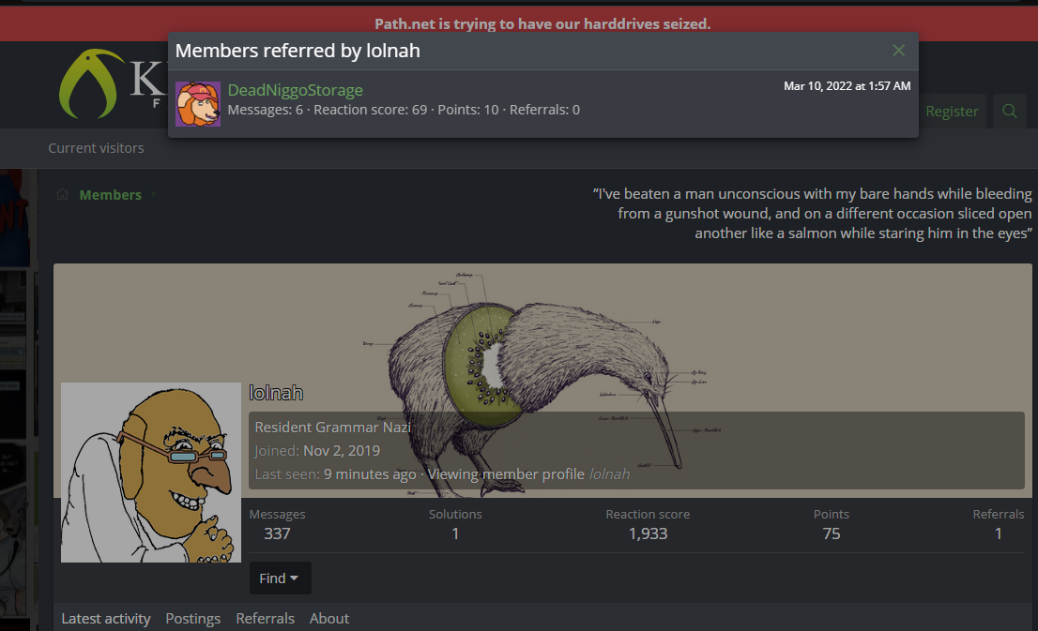Viewport: 1038px width, 631px height.
Task: Click the home icon in breadcrumb
Action: pyautogui.click(x=62, y=195)
